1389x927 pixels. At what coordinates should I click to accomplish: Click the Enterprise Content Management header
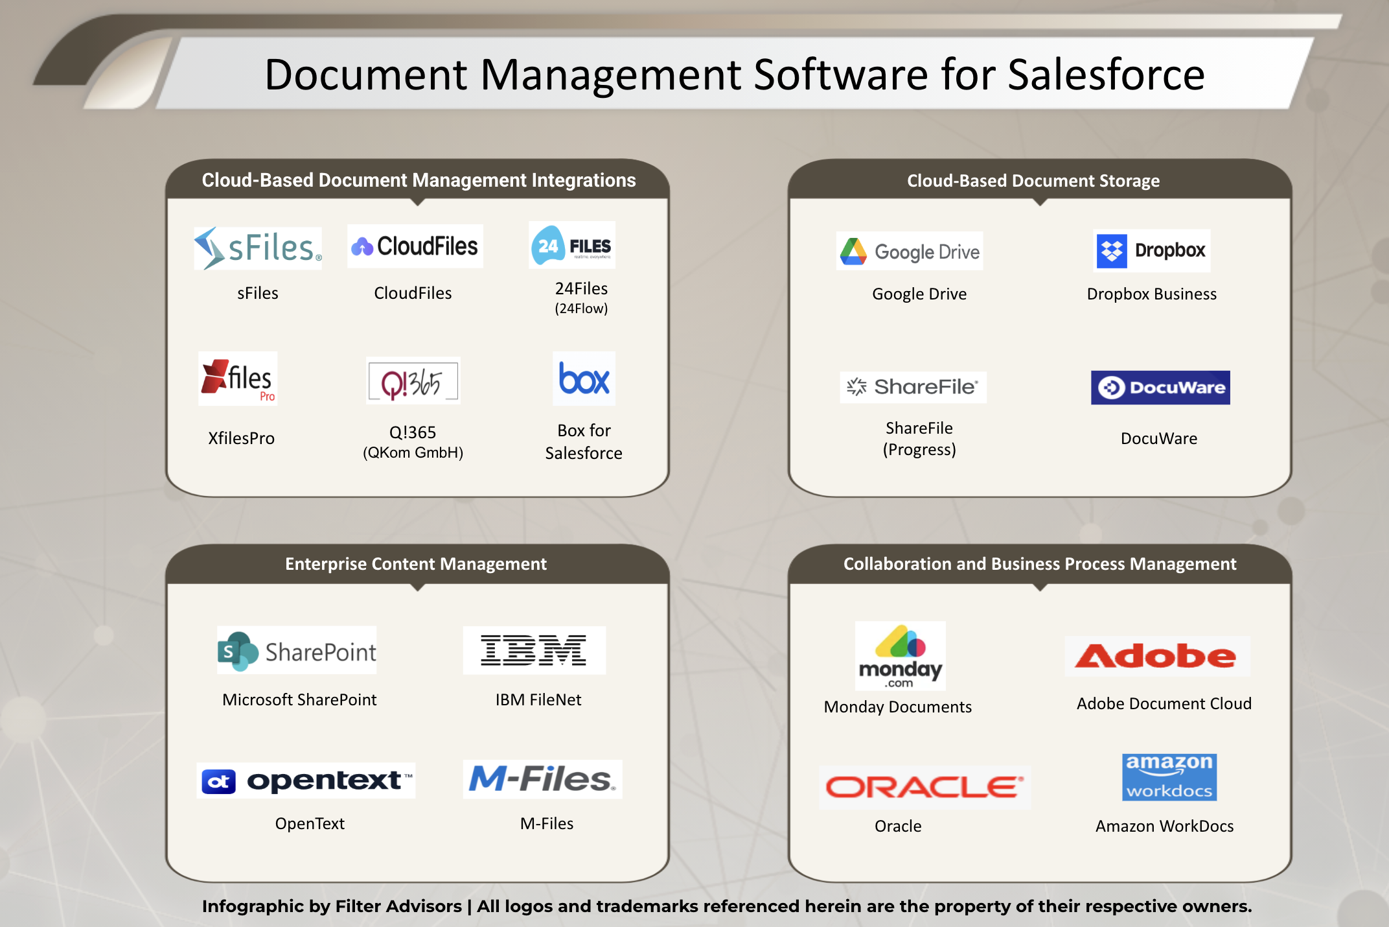point(416,564)
